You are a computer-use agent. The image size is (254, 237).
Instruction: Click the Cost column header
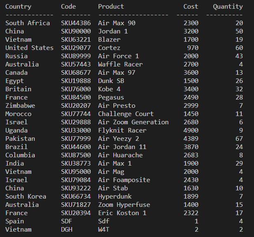click(190, 7)
